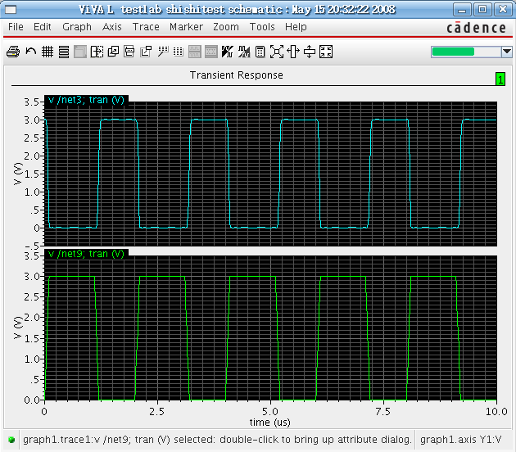The image size is (516, 452).
Task: Toggle the grid display icon
Action: coord(48,52)
